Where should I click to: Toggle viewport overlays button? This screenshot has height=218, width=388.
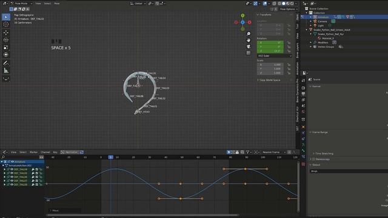point(265,4)
